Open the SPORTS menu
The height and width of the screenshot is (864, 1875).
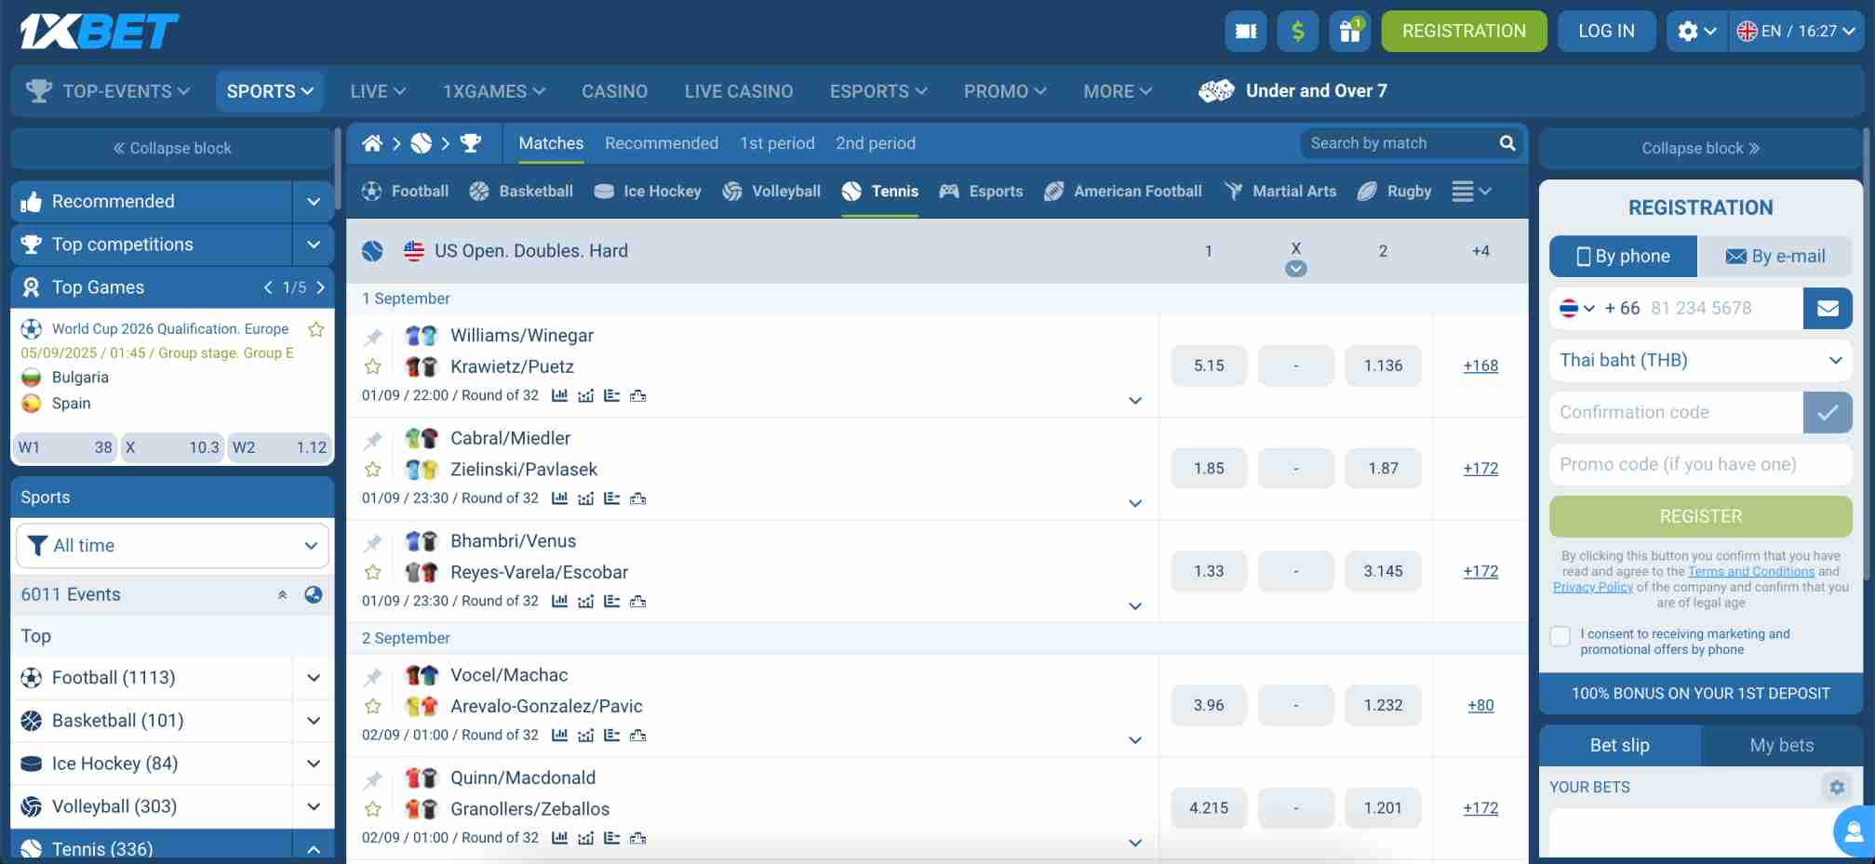coord(270,91)
